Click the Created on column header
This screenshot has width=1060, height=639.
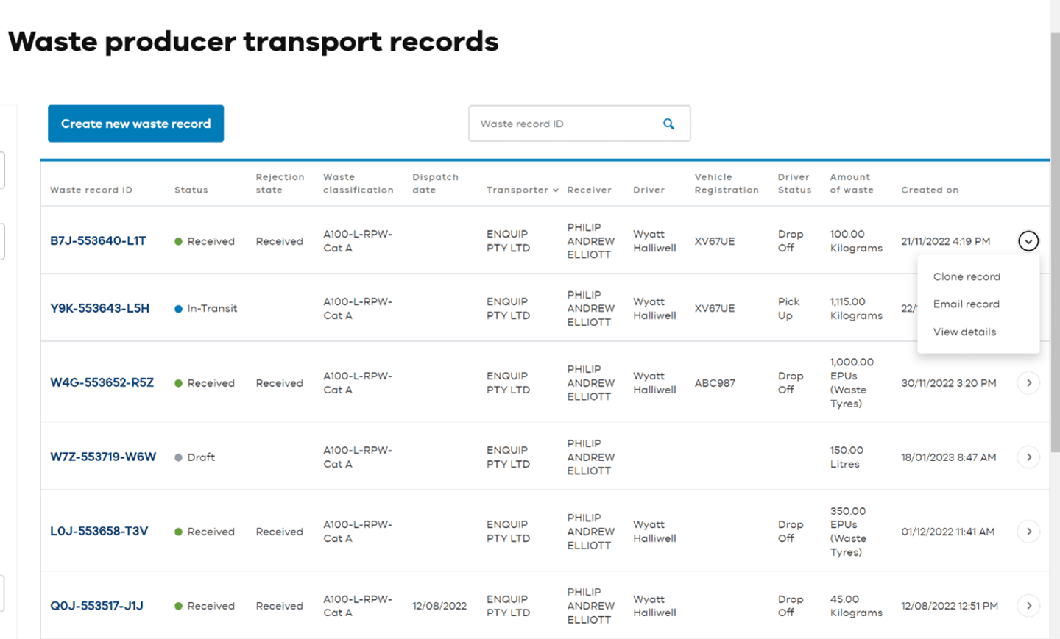click(x=930, y=190)
